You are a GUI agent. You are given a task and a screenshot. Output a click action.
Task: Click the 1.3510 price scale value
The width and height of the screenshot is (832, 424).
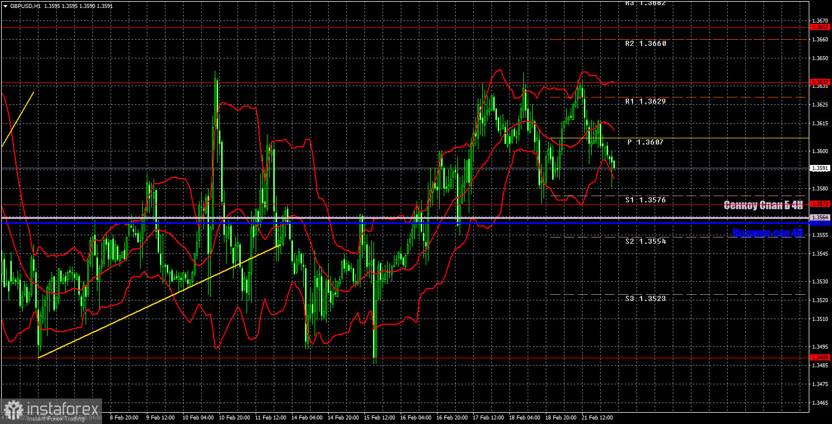click(x=820, y=319)
